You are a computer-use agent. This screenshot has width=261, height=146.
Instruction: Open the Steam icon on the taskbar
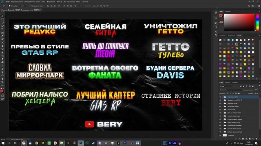[x=93, y=143]
